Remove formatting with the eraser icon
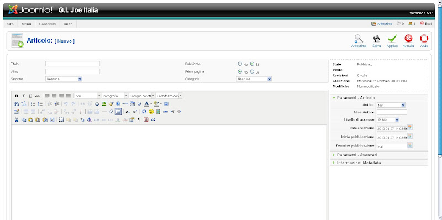 (111, 112)
